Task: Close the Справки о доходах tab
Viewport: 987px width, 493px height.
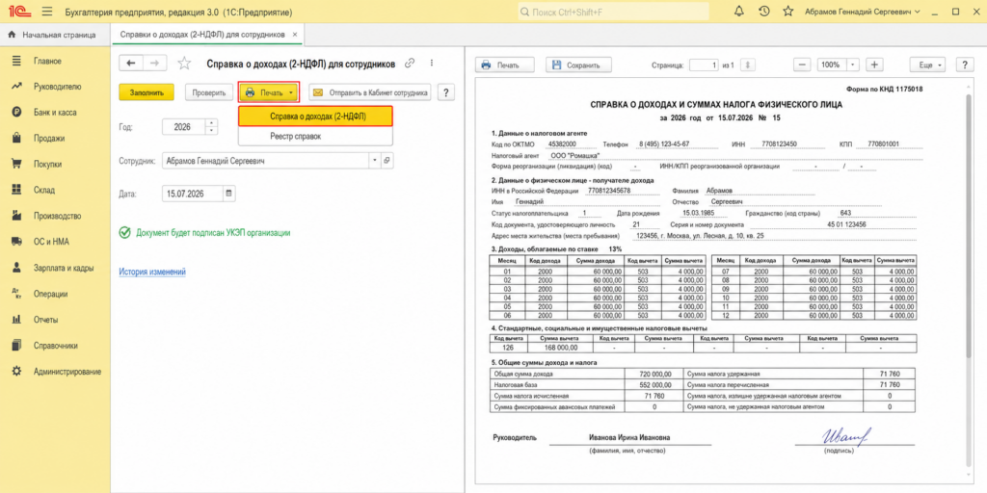Action: click(x=295, y=35)
